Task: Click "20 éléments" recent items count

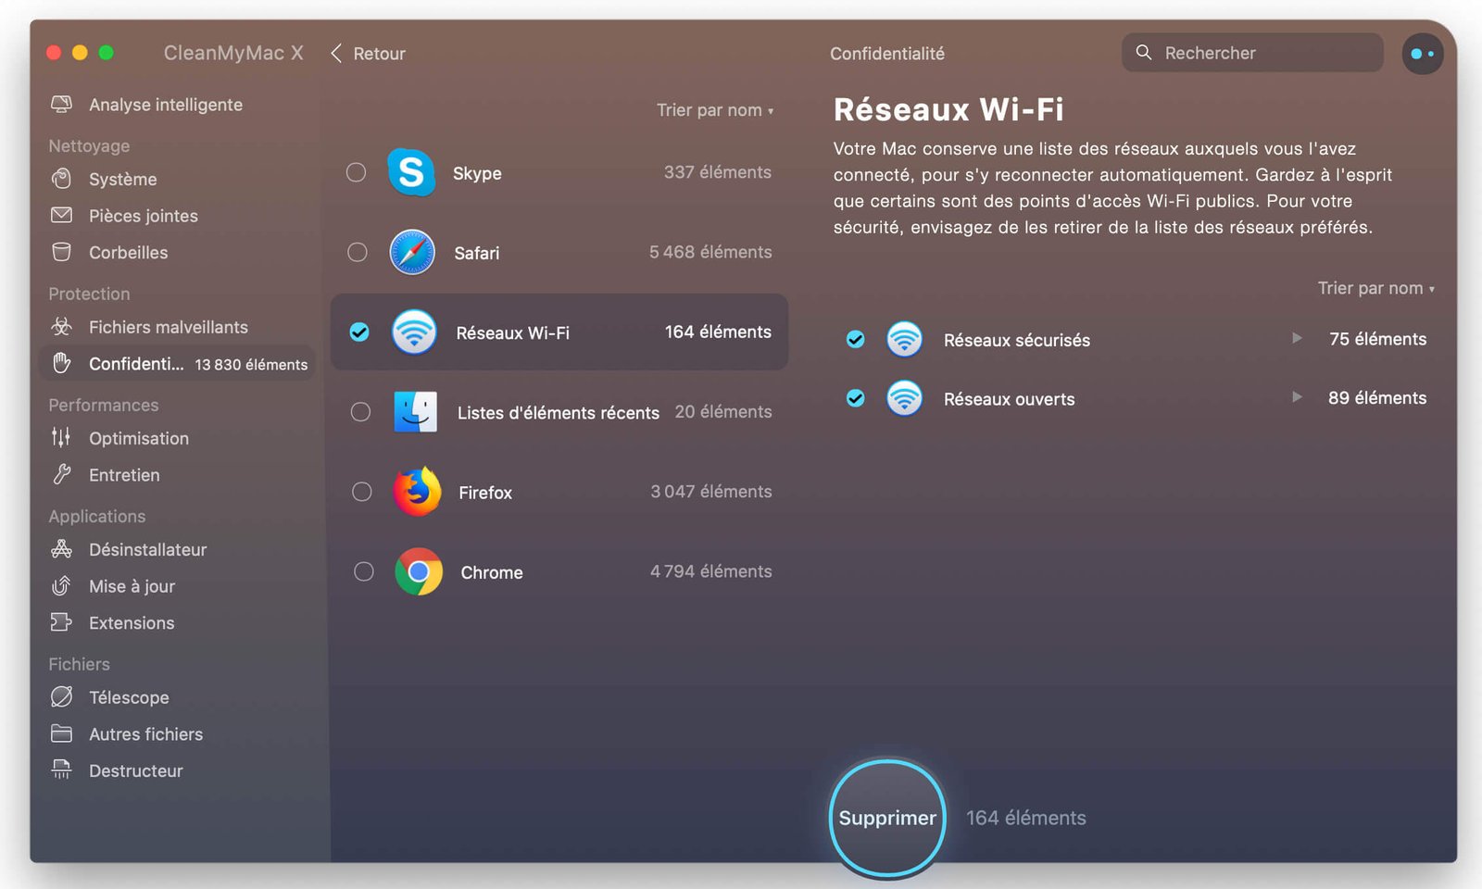Action: pyautogui.click(x=723, y=411)
